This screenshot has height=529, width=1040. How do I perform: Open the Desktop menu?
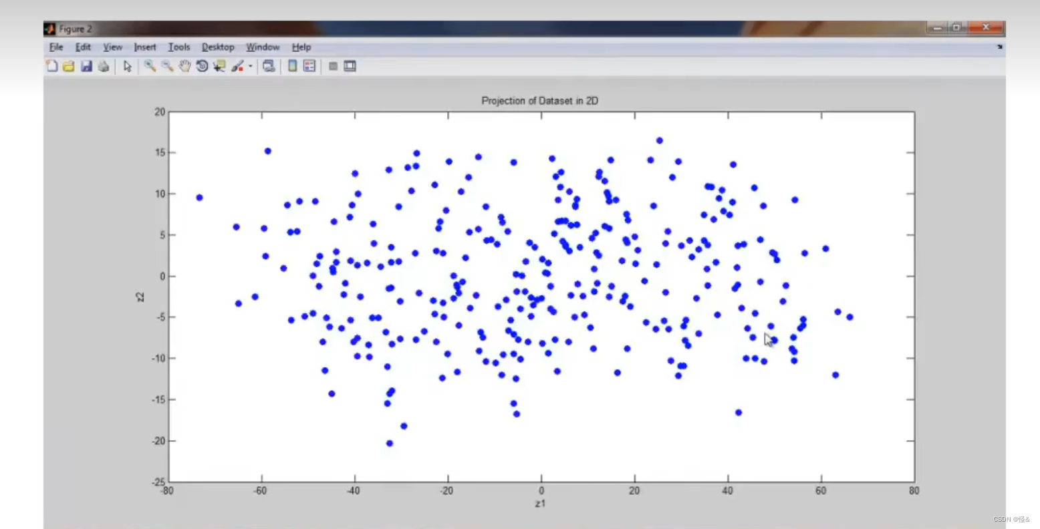point(218,47)
